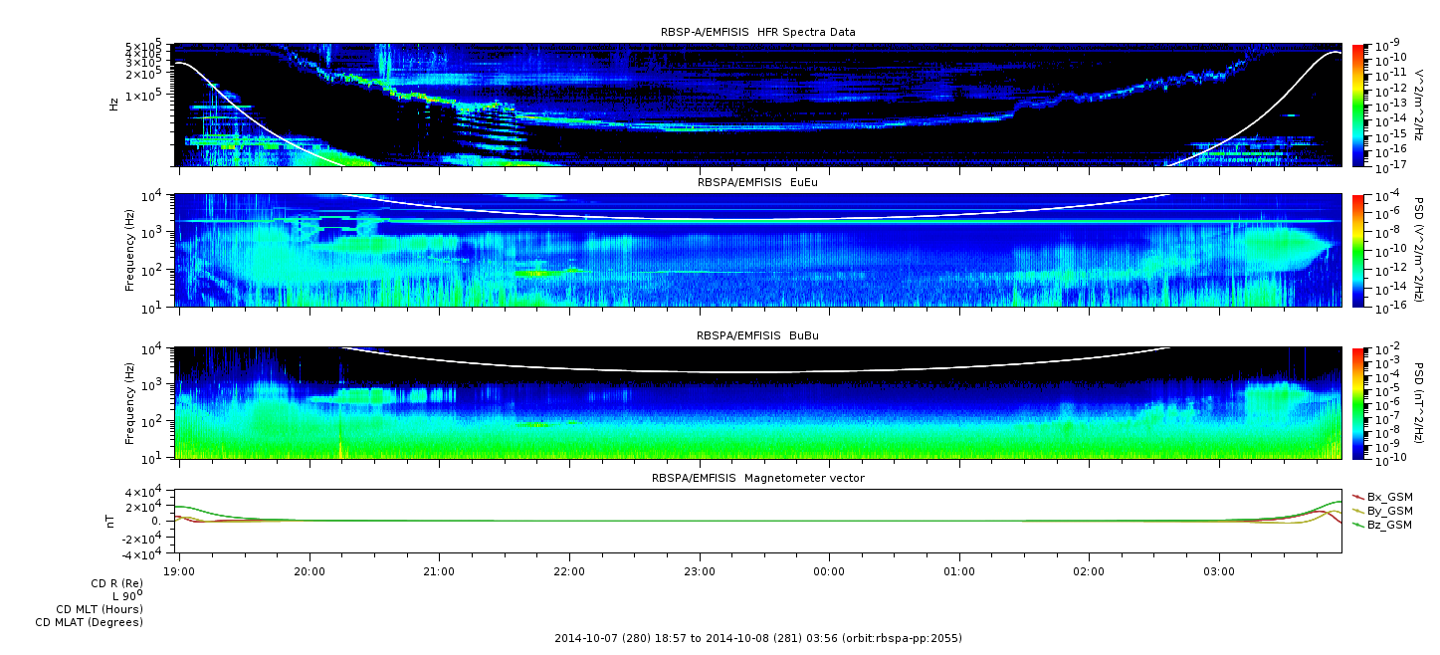This screenshot has width=1440, height=655.
Task: Click the By_GSM yellow legend line marker
Action: (1357, 510)
